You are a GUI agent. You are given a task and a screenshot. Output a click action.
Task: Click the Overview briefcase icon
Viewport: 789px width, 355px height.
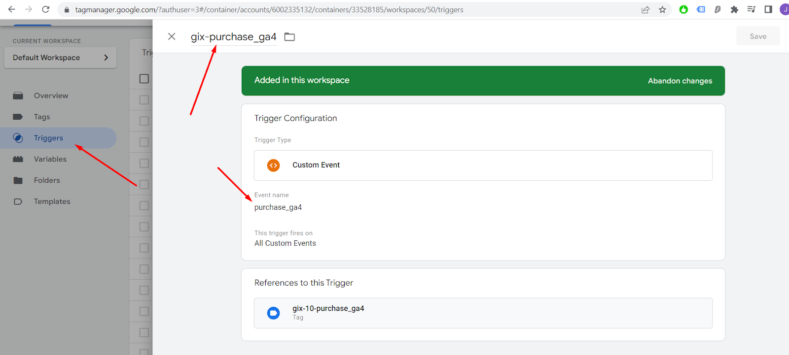pyautogui.click(x=18, y=96)
